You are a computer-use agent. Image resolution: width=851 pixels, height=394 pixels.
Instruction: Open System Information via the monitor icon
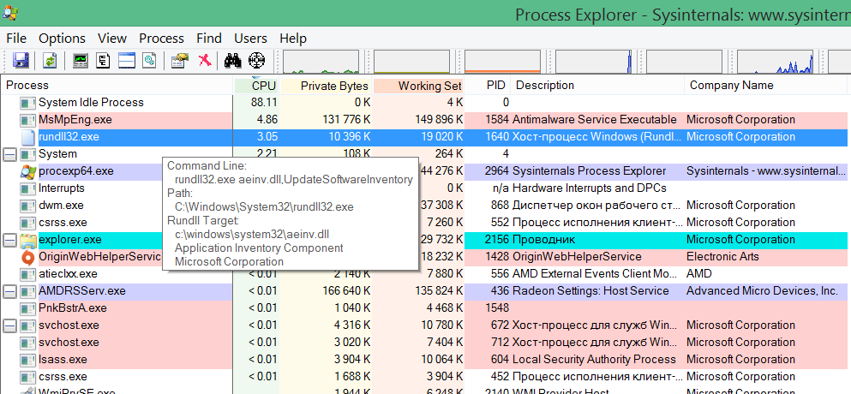click(x=81, y=61)
